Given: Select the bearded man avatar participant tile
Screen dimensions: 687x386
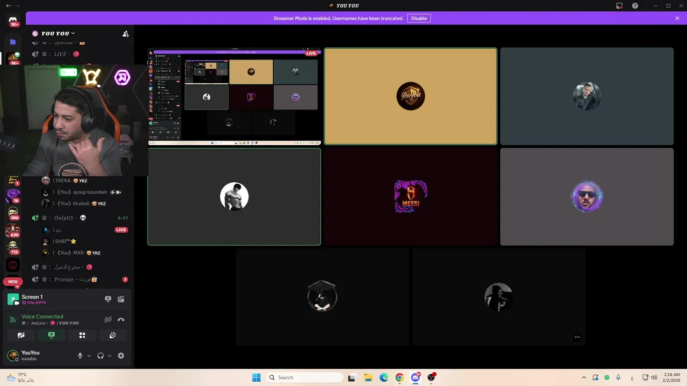Looking at the screenshot, I should (x=587, y=96).
